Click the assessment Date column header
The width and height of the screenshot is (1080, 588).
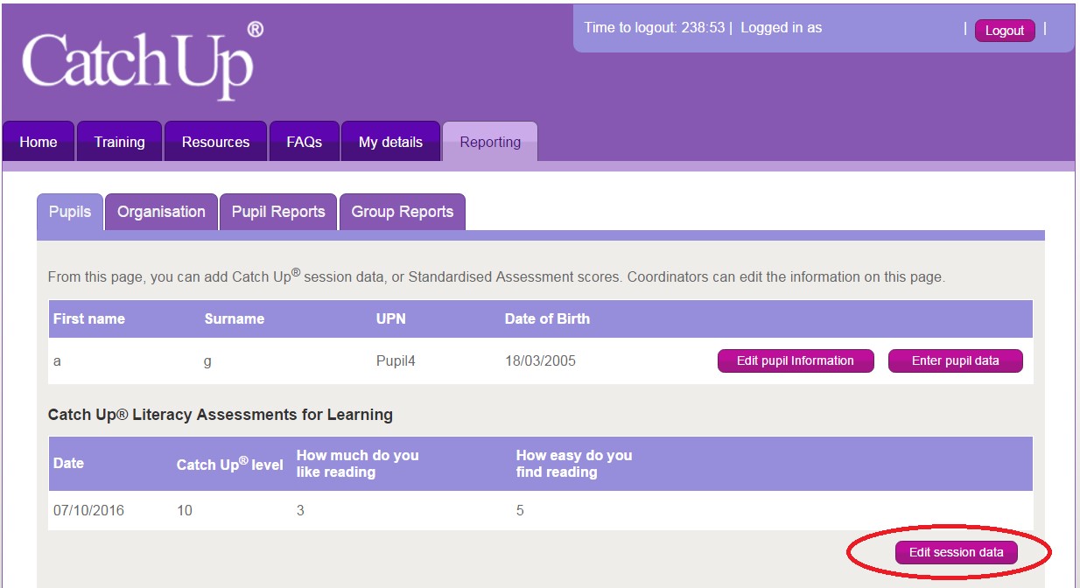click(68, 463)
